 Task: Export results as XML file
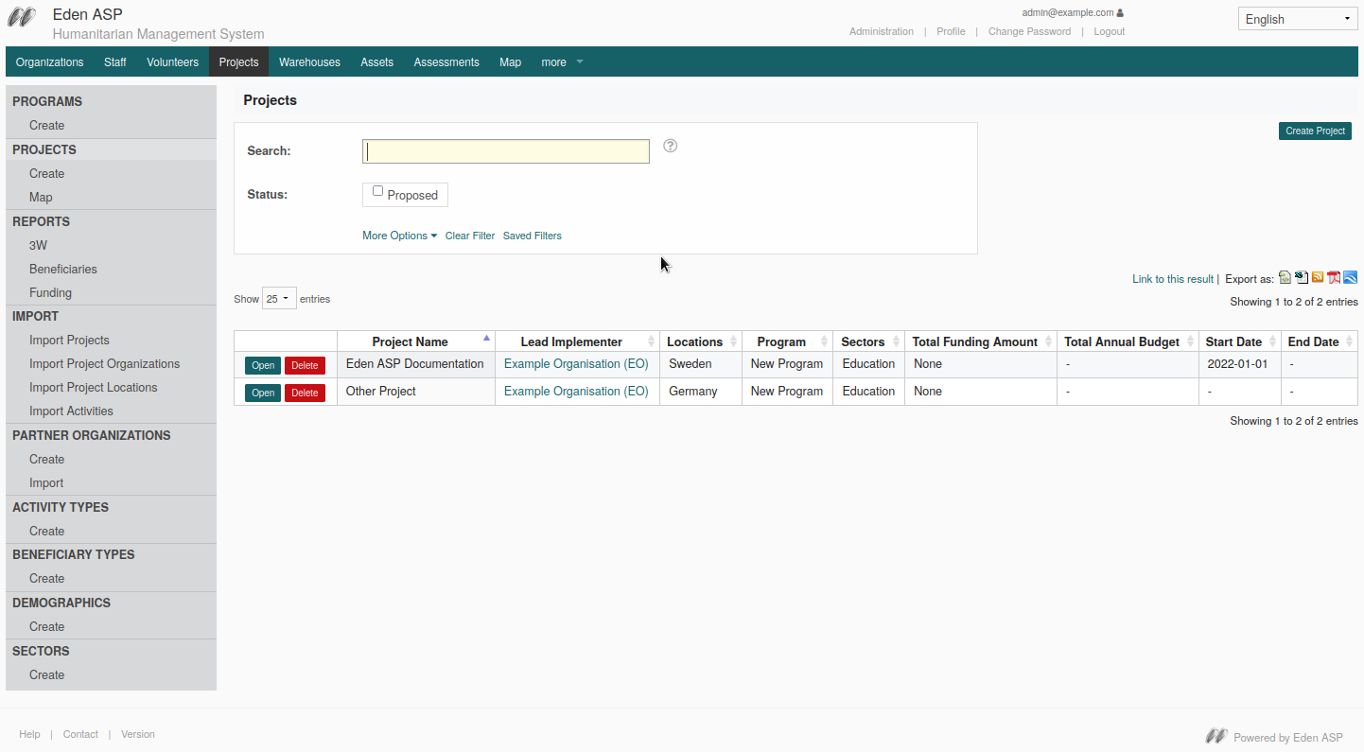pyautogui.click(x=1285, y=277)
